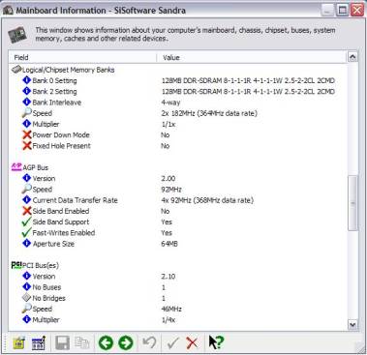Click green check beside Fast-Writes Enabled
The width and height of the screenshot is (367, 355).
click(x=26, y=232)
